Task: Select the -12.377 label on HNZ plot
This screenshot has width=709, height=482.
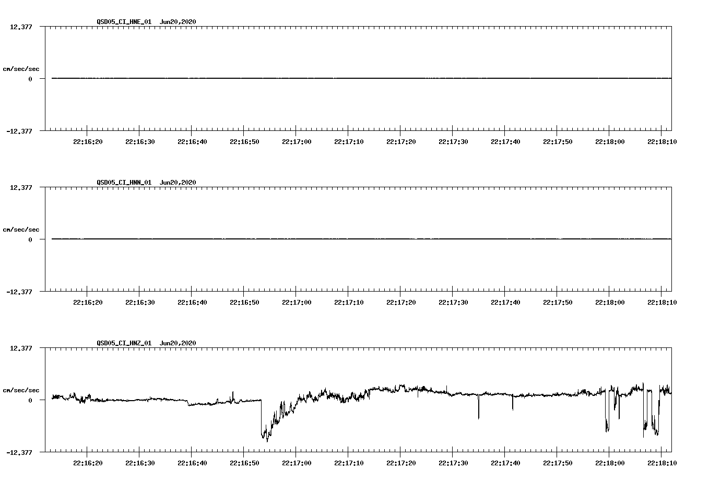Action: [19, 453]
